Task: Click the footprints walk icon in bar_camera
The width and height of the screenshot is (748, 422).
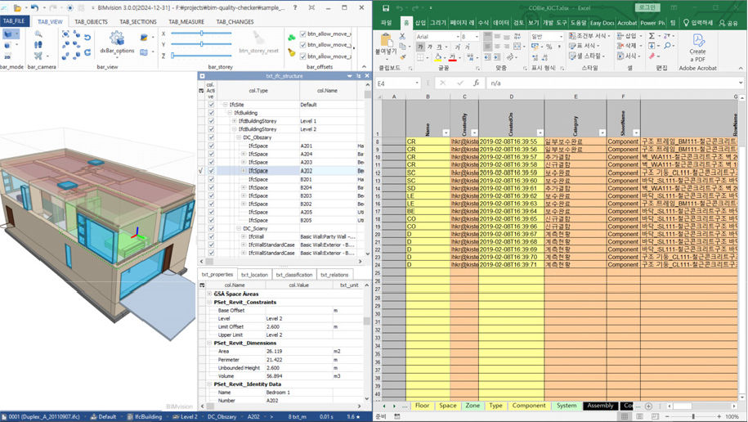Action: [x=38, y=45]
